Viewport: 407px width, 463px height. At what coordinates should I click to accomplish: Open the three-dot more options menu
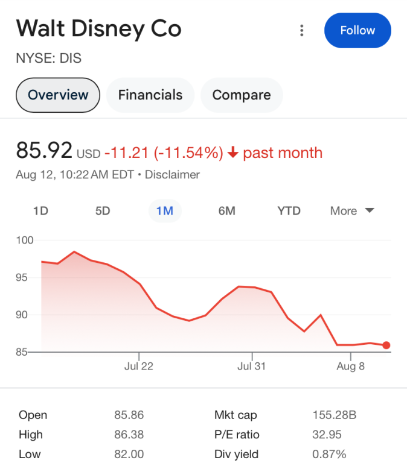pos(302,31)
